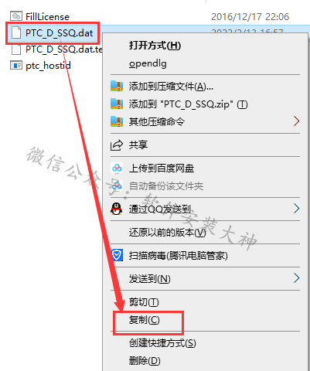
Task: Click the QQ penguin icon
Action: [x=117, y=209]
